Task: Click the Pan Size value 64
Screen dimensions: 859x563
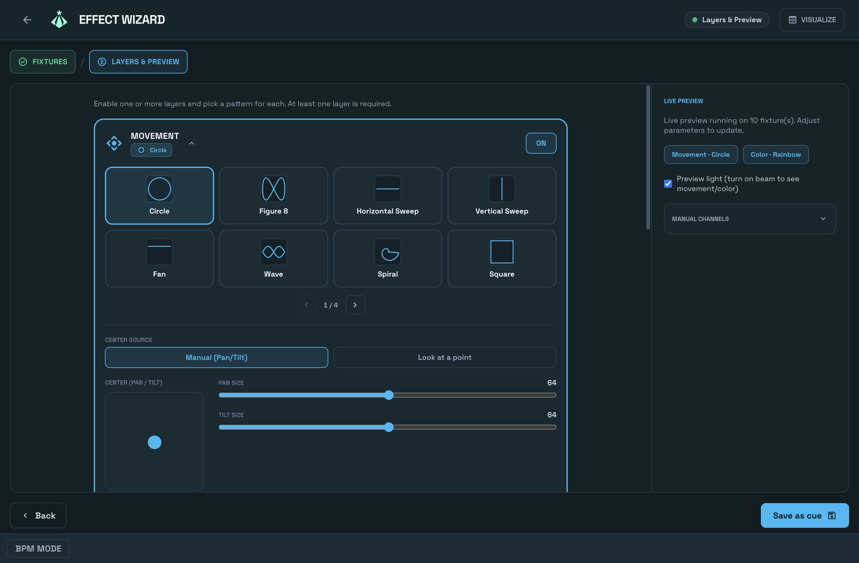Action: (551, 383)
